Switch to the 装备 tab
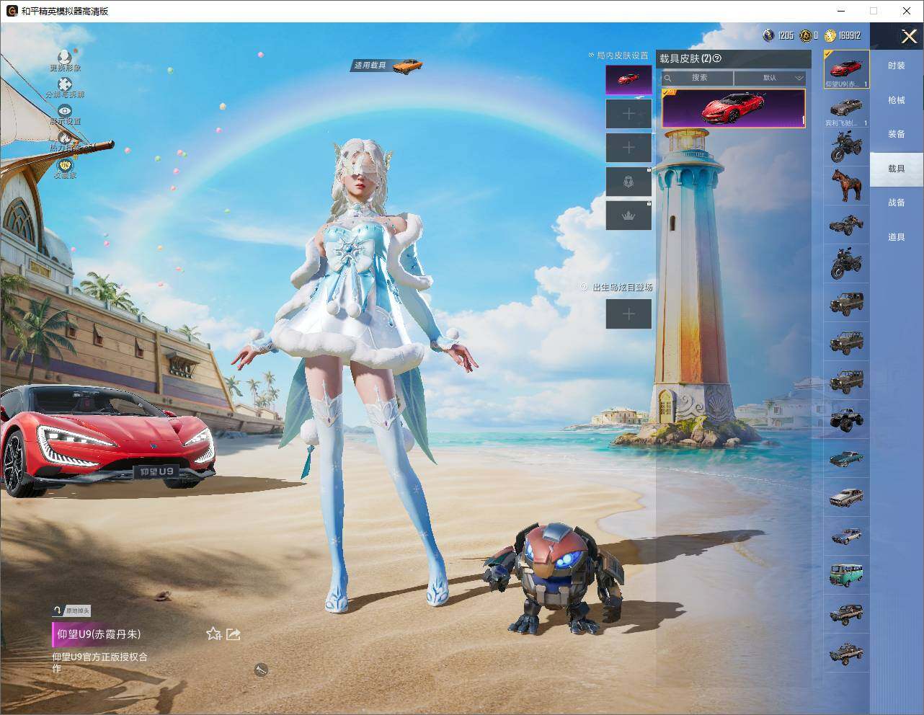 (x=897, y=134)
